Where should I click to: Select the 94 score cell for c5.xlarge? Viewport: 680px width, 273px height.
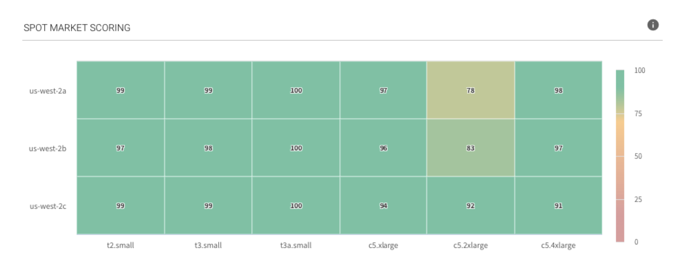[383, 206]
